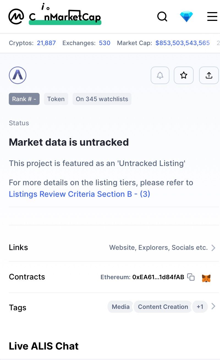Screen dimensions: 220x360
Task: Click the CoinMarketCap logo
Action: (55, 17)
